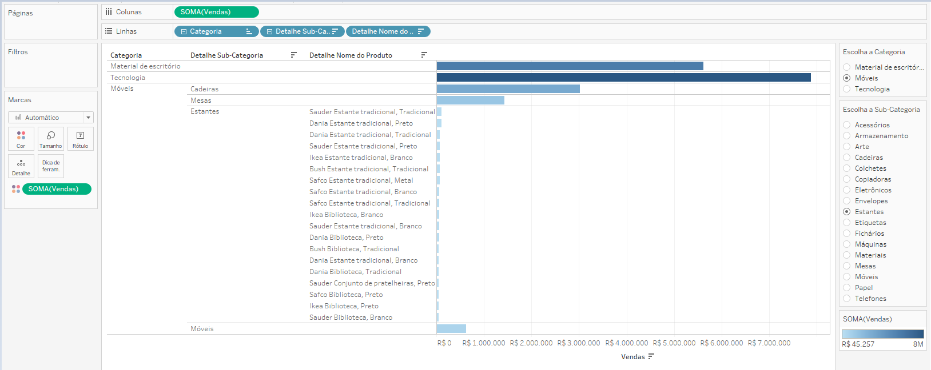Click the SOMA(Vendas) pill in Marcas
This screenshot has height=370, width=931.
tap(57, 189)
